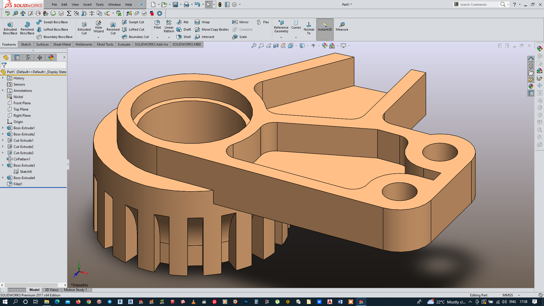Viewport: 544px width, 306px height.
Task: Toggle the Instant3D mode
Action: [325, 26]
